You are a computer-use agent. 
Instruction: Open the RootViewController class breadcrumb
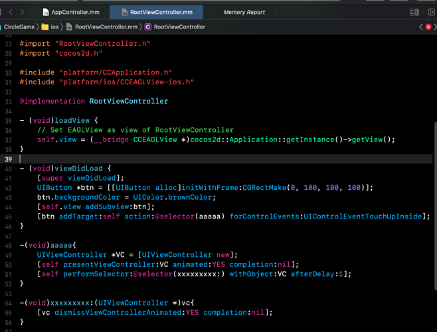pos(179,27)
